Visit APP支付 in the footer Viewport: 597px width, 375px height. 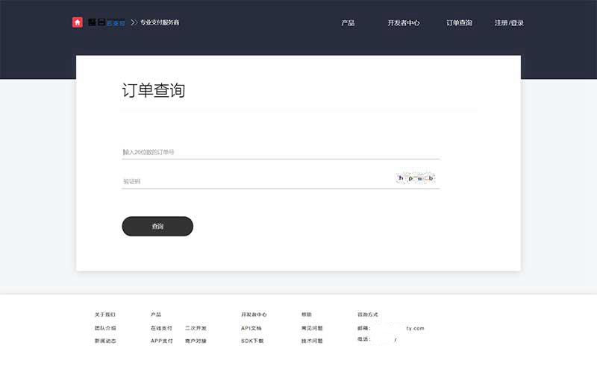click(161, 341)
